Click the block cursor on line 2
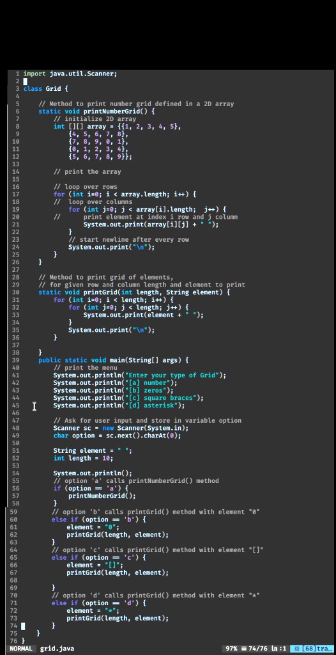Screen dimensions: 336x655 coord(25,81)
